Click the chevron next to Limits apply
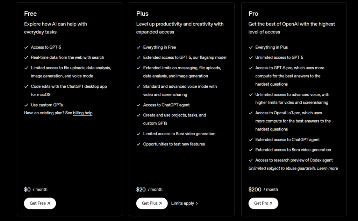The width and height of the screenshot is (358, 221). coord(197,203)
